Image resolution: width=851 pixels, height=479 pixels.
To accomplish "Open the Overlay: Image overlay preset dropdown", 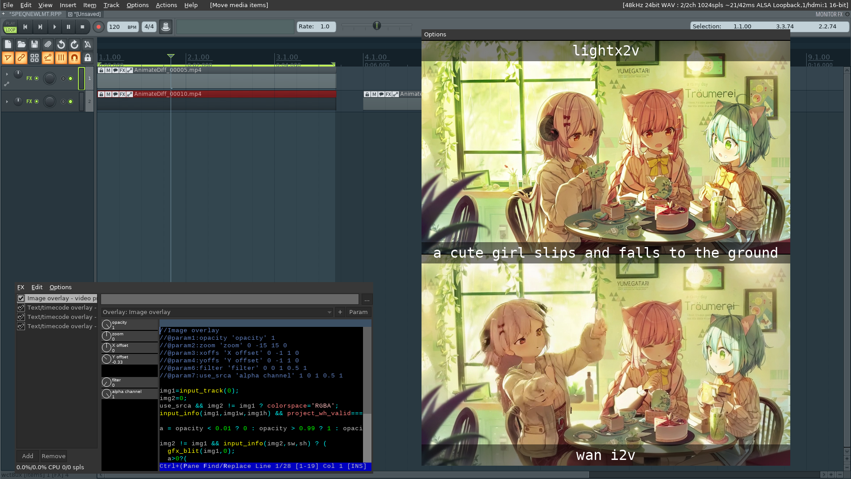I will click(x=217, y=312).
